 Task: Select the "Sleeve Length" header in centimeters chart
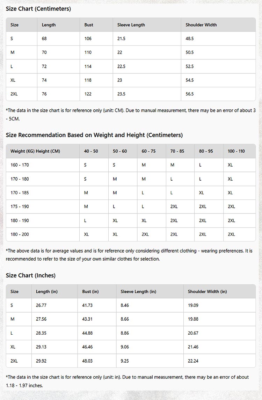(131, 25)
